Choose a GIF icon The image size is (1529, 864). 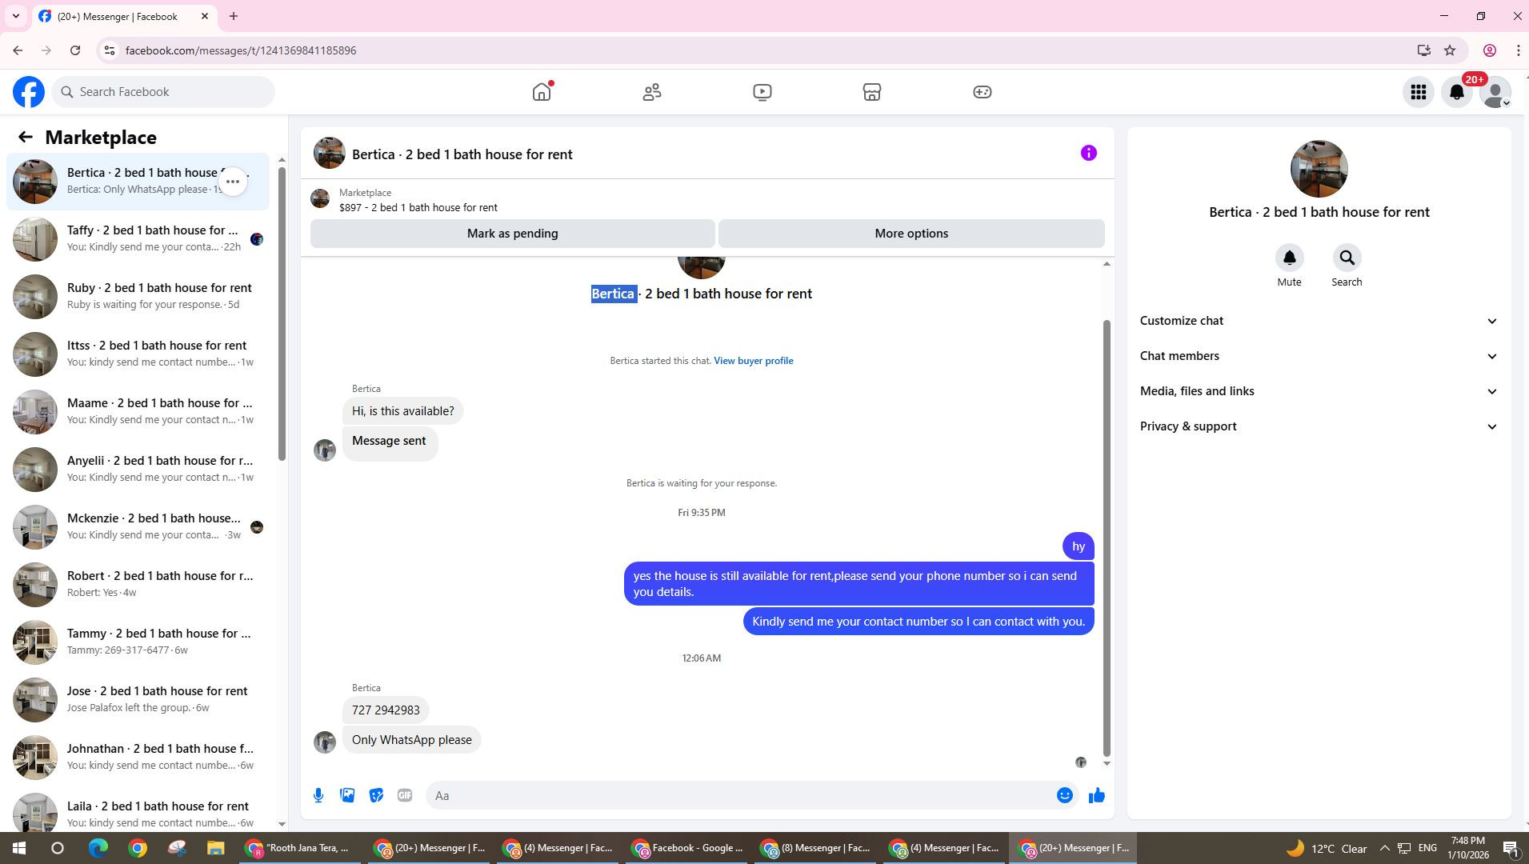tap(405, 795)
